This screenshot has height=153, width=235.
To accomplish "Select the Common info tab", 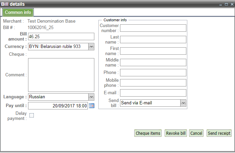I will pyautogui.click(x=18, y=12).
